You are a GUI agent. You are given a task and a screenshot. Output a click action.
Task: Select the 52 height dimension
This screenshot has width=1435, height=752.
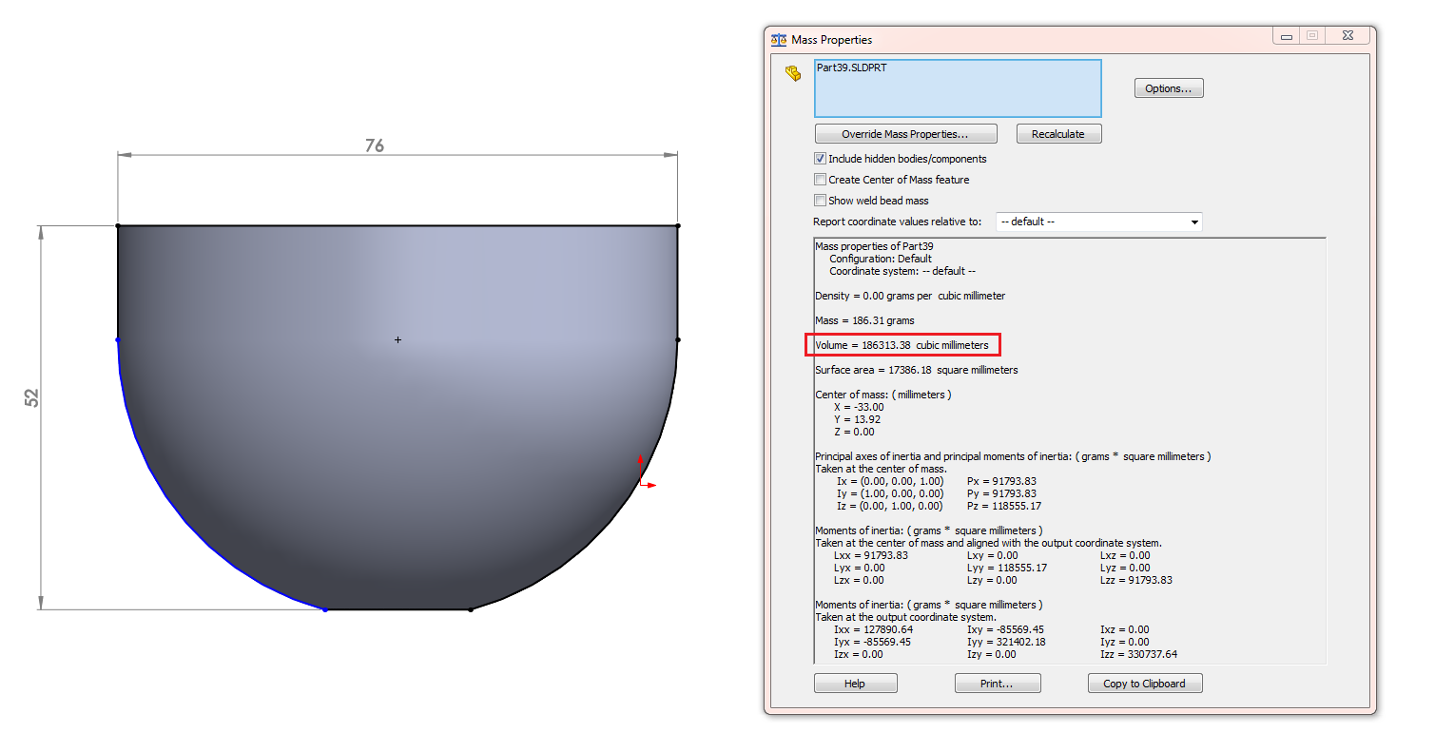pos(32,398)
